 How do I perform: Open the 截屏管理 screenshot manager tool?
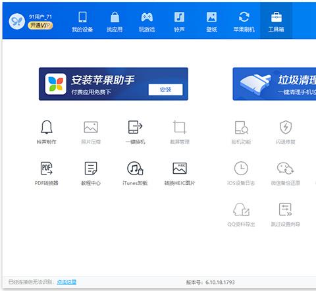180,132
